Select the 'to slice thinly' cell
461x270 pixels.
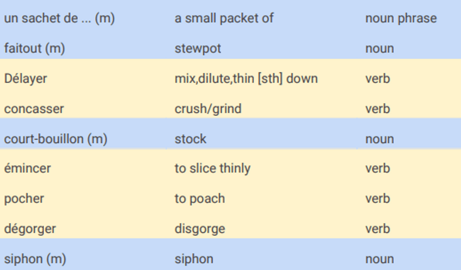click(262, 168)
